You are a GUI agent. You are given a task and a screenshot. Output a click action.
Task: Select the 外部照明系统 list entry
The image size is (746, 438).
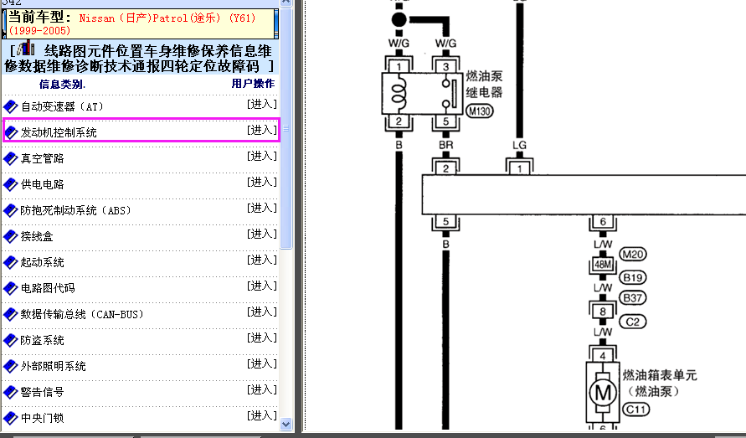pyautogui.click(x=54, y=366)
